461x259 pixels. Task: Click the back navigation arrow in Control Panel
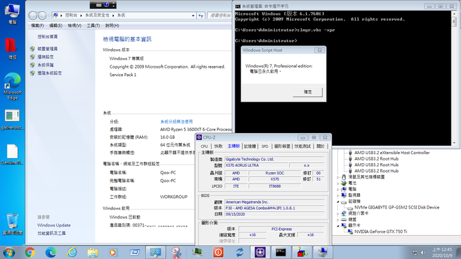pyautogui.click(x=33, y=15)
